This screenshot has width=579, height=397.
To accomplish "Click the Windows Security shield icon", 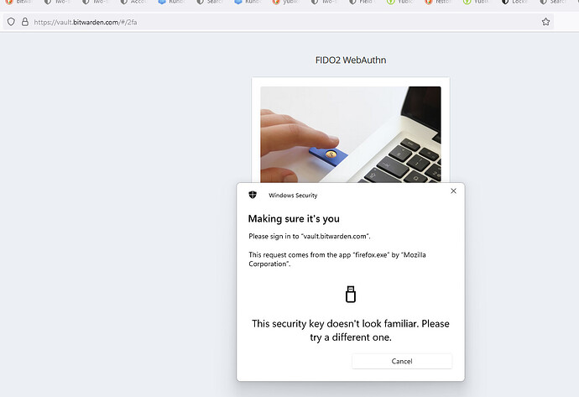I will (253, 195).
